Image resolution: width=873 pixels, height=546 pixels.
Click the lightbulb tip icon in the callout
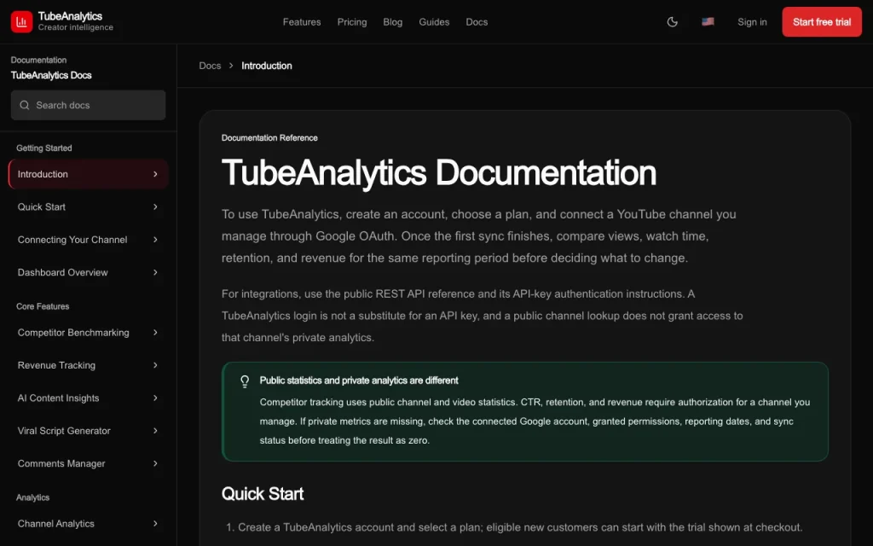(x=245, y=381)
